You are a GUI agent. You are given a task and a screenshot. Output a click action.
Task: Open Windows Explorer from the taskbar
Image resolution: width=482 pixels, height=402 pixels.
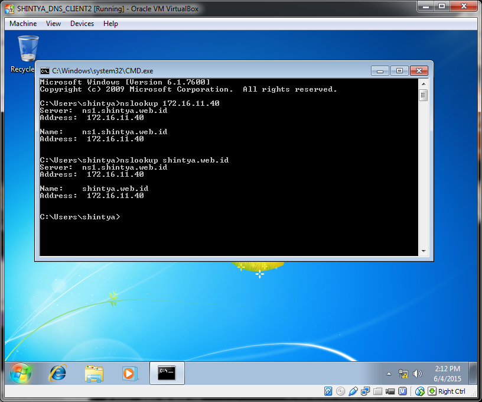[x=94, y=374]
